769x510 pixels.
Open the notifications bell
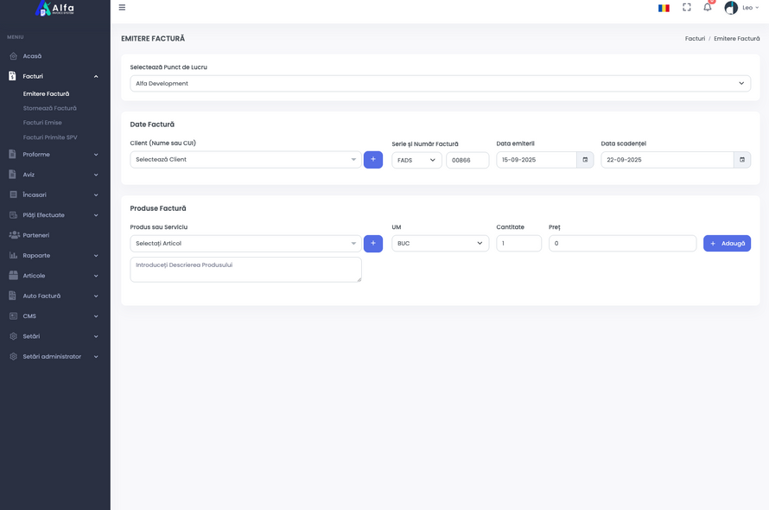click(707, 7)
